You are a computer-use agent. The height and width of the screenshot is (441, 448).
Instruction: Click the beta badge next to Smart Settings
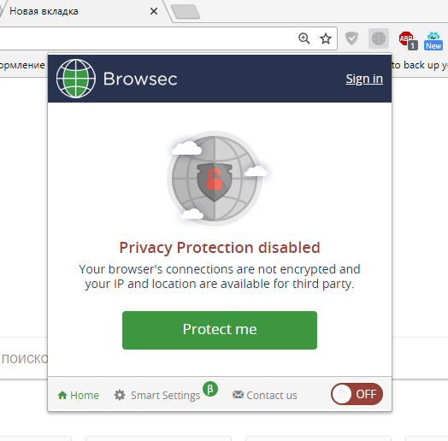tap(210, 389)
